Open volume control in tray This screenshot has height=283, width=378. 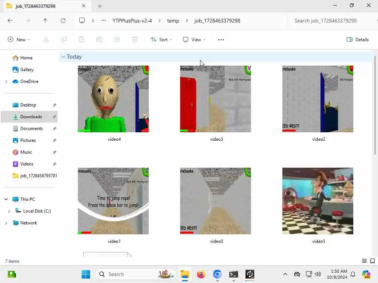[x=318, y=274]
